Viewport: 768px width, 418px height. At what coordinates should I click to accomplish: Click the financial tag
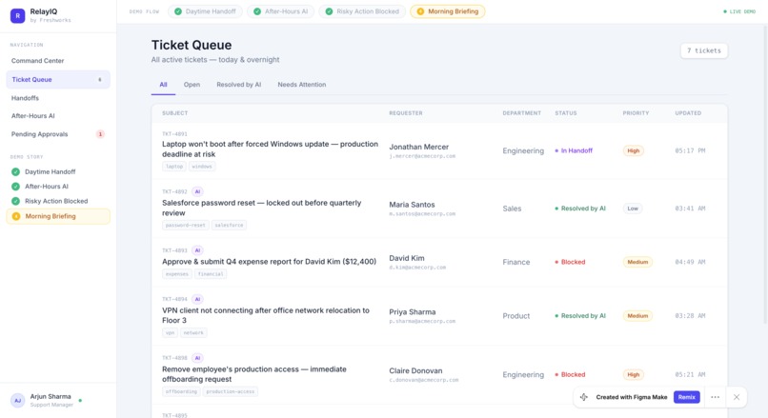click(x=211, y=274)
